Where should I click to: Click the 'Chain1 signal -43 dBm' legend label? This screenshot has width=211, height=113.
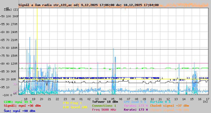tap(170, 110)
